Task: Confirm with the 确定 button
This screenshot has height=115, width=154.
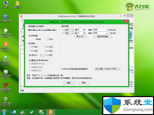Action: click(69, 83)
